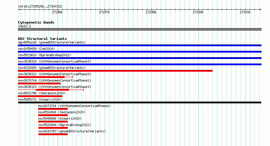Open nsv4243787 gnomAD variant label
This screenshot has height=146, width=270.
72,131
